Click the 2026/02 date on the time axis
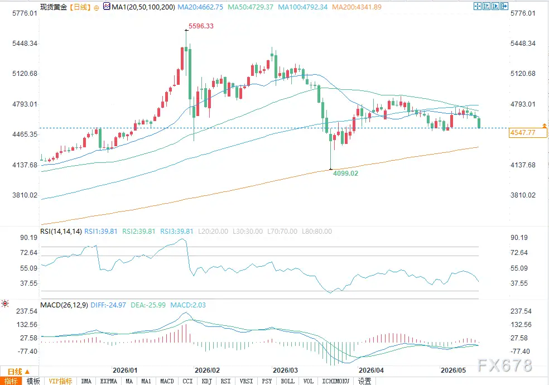549x385 pixels. pos(208,370)
